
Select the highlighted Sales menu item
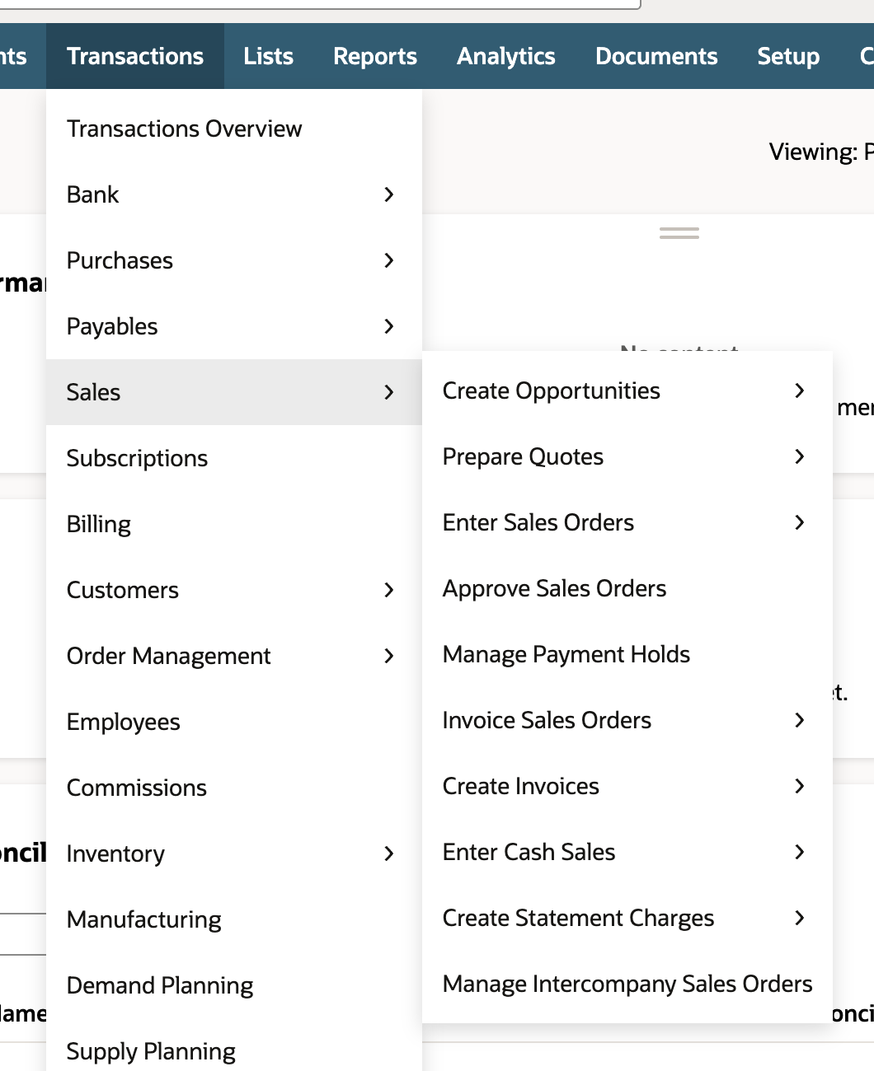coord(234,392)
